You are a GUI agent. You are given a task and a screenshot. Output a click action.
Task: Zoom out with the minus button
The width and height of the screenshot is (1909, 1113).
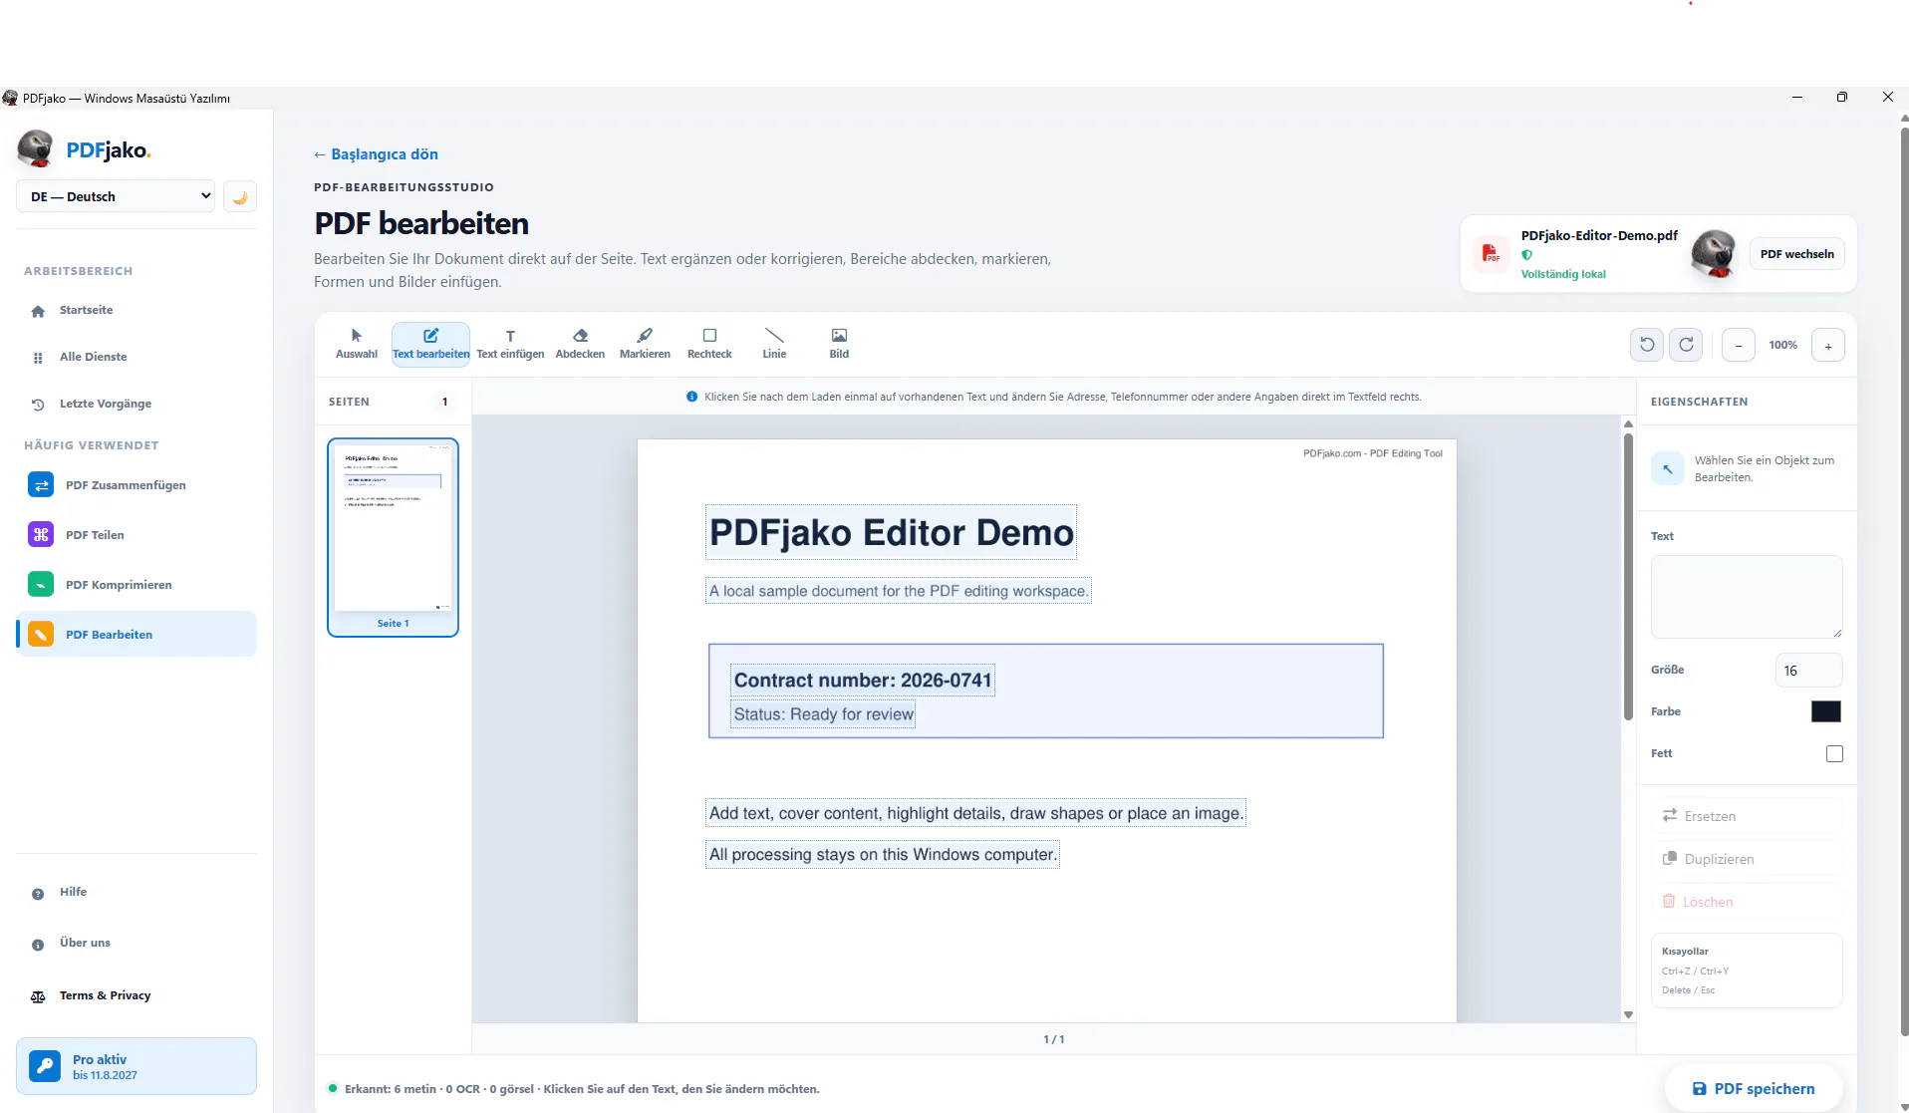(1739, 345)
